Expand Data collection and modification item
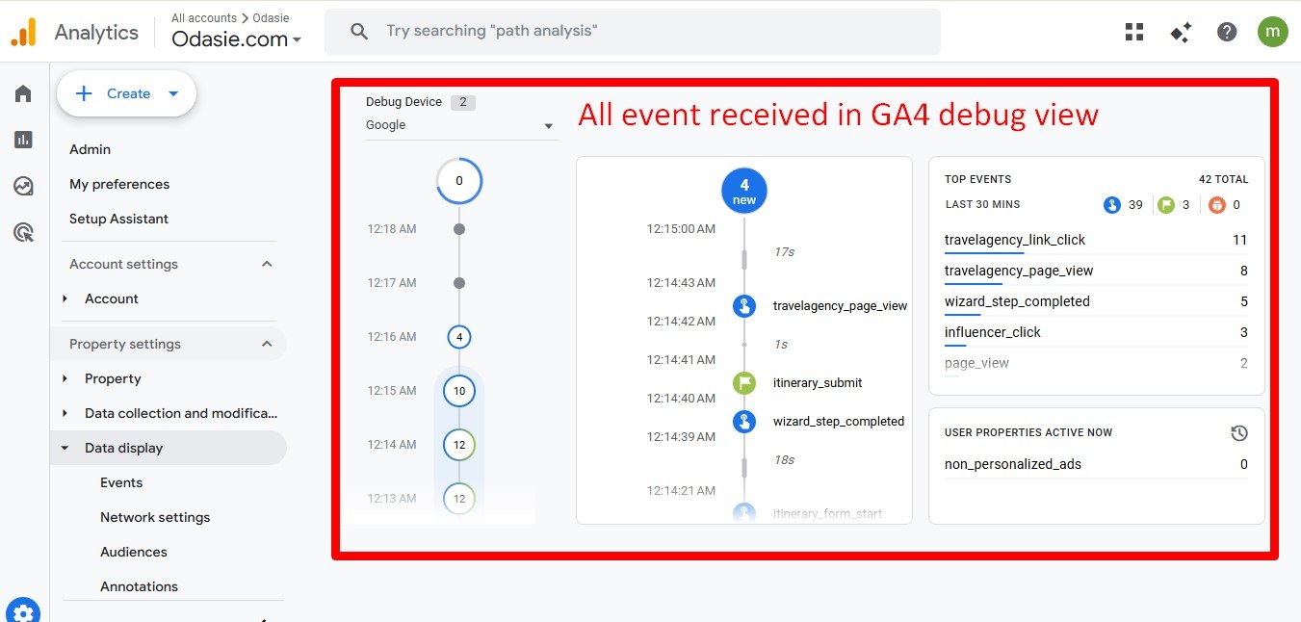The image size is (1301, 622). pyautogui.click(x=65, y=413)
